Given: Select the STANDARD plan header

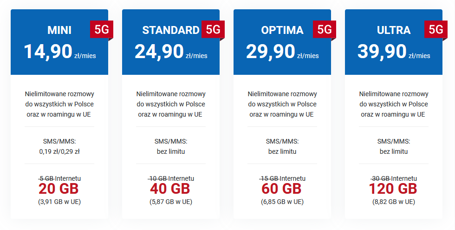Looking at the screenshot, I should (171, 30).
